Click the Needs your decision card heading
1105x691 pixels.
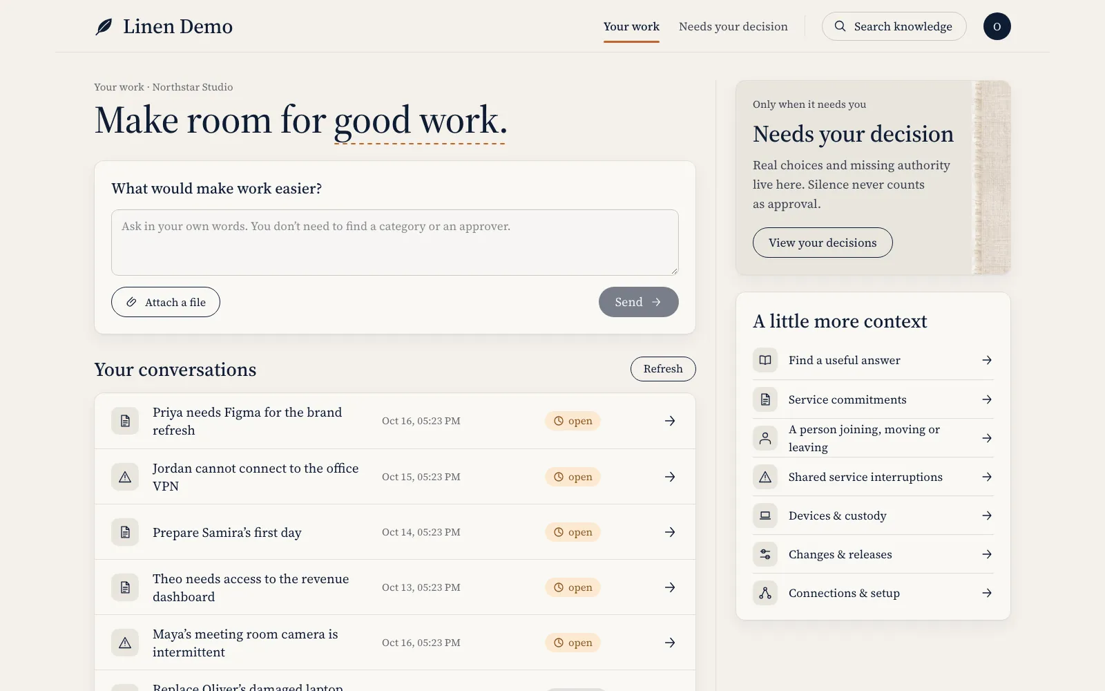pyautogui.click(x=853, y=134)
